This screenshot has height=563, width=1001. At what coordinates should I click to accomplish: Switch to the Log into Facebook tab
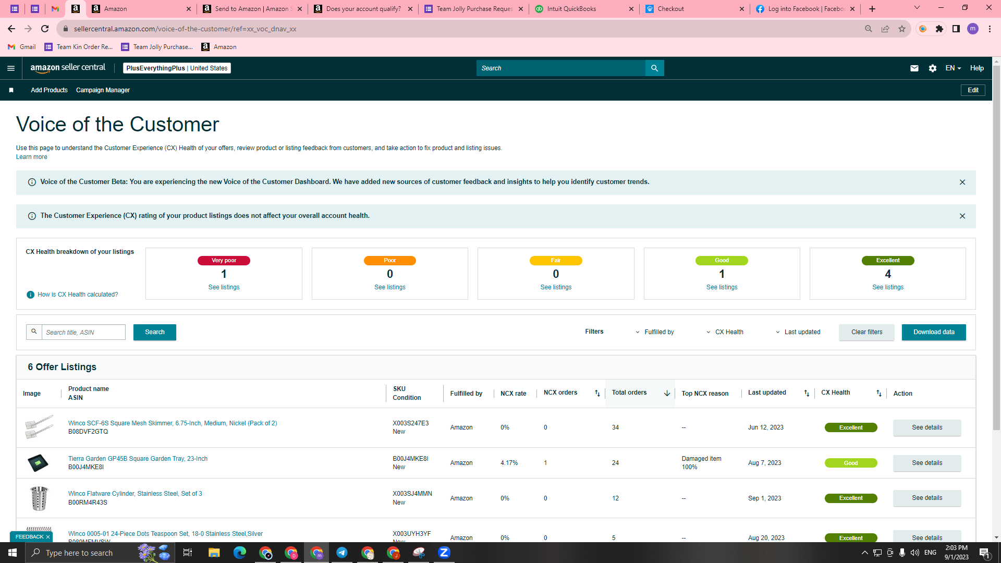(804, 9)
